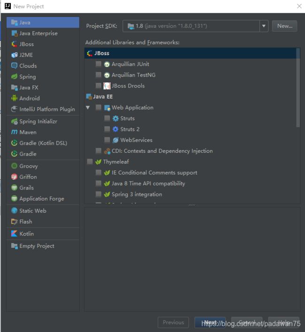Pick the Empty Project icon

[15, 246]
